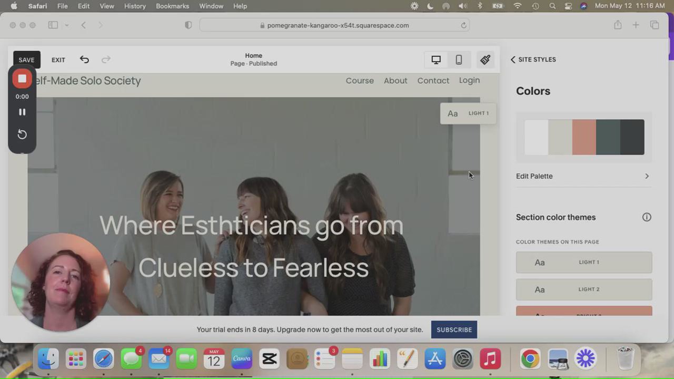Click the SAVE button in the editor
Screen dimensions: 674x379
click(x=26, y=60)
